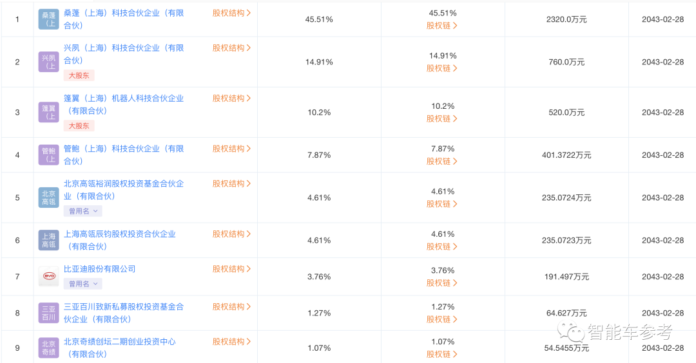Click the BYD company logo
Screen dimensions: 696x363
pos(49,277)
